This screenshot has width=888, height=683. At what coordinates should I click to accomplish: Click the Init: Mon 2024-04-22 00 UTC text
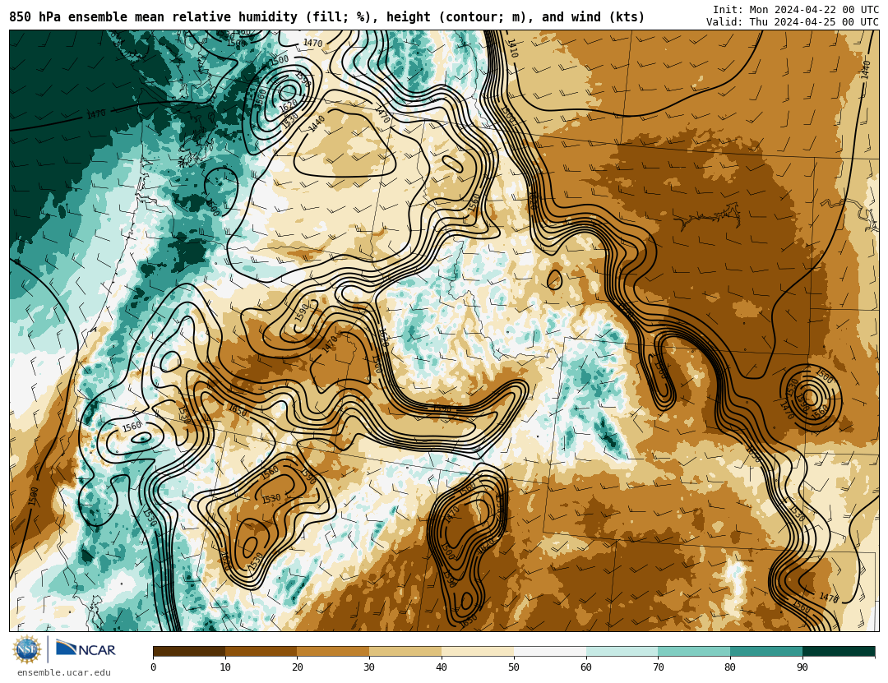coord(796,10)
